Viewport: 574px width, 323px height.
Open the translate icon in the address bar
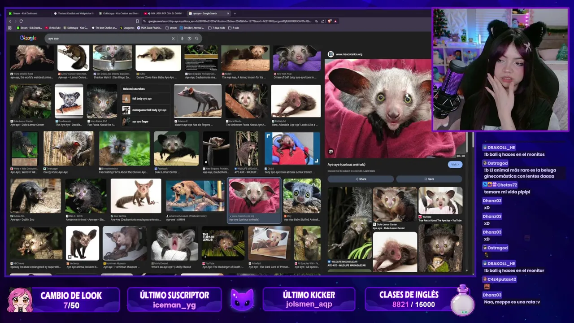[316, 21]
